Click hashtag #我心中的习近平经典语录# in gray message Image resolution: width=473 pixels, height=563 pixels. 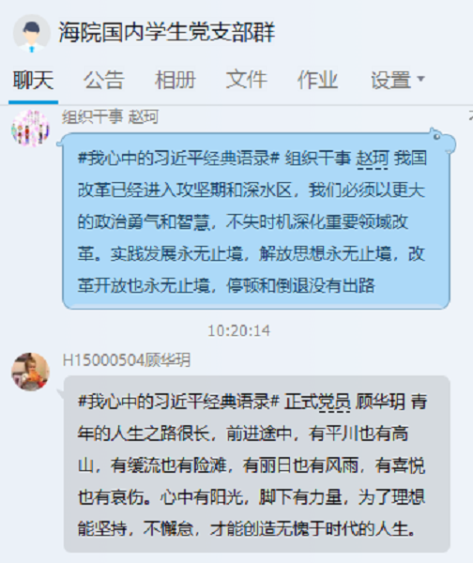click(x=178, y=402)
